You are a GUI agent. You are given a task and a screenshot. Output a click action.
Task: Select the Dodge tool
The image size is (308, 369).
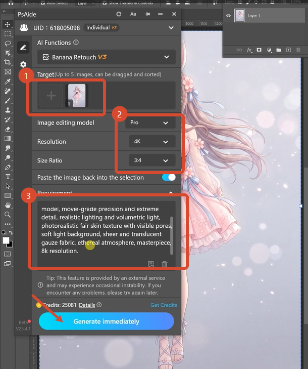(8, 157)
